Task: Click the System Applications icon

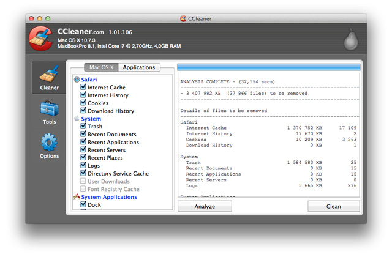Action: point(77,197)
